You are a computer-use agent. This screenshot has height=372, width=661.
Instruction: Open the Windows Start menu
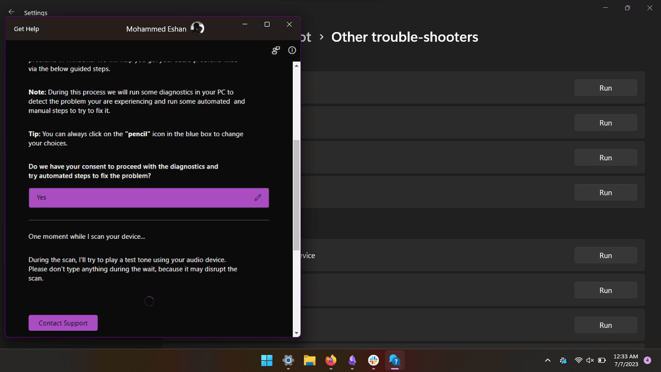[x=267, y=360]
